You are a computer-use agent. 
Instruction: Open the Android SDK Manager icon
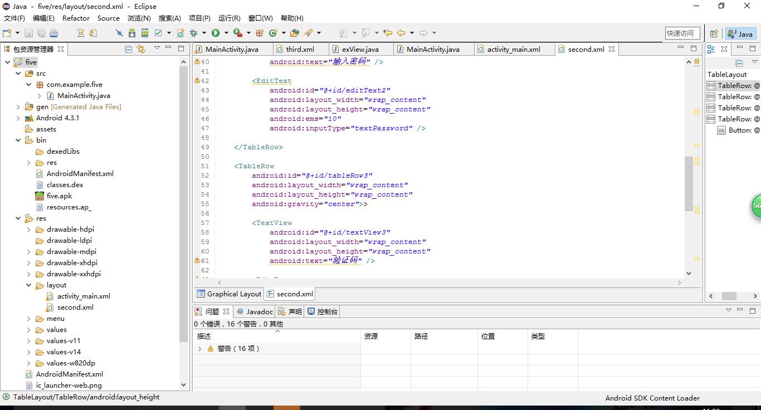coord(132,33)
